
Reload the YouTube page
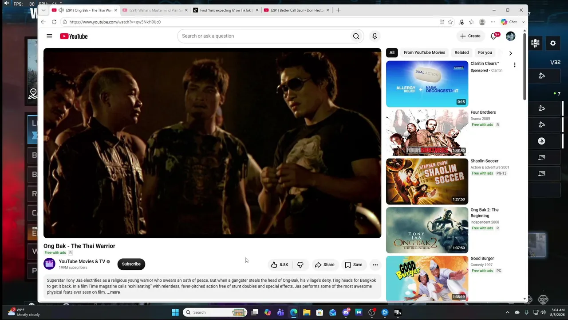54,22
